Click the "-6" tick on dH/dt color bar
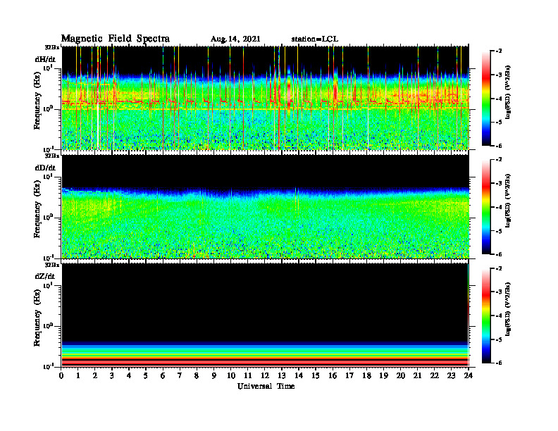This screenshot has width=558, height=431. [498, 146]
